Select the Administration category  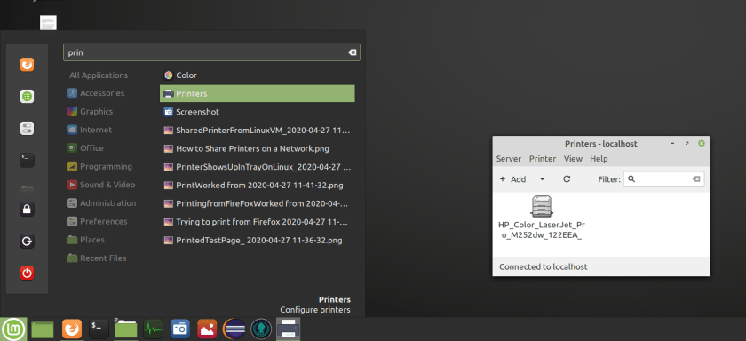[x=102, y=203]
